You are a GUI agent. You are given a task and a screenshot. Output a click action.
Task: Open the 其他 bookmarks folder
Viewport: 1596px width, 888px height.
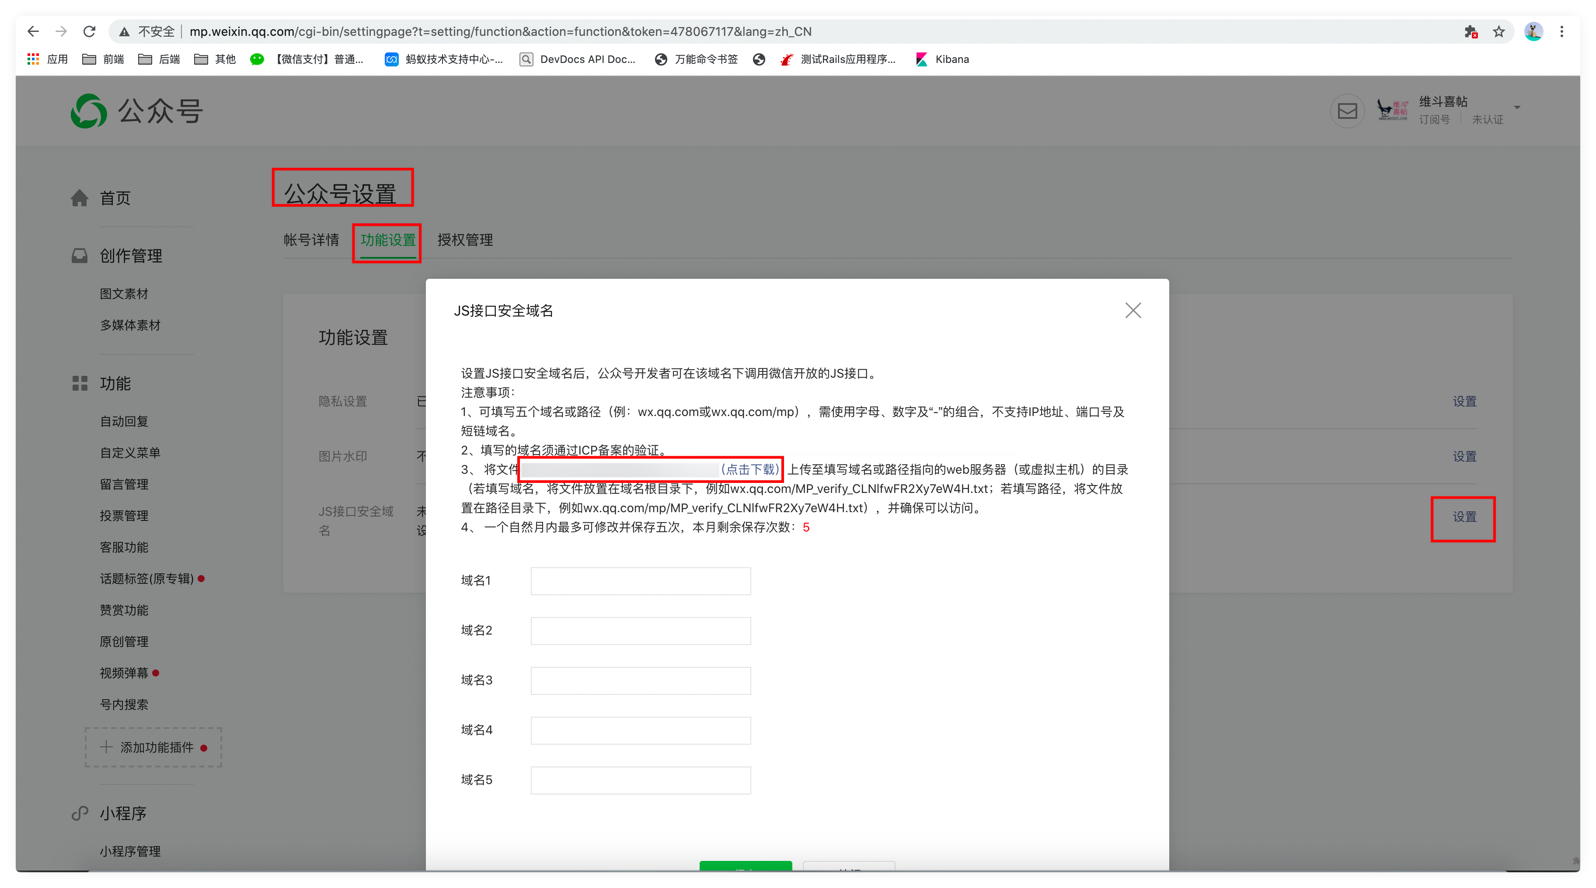(214, 59)
